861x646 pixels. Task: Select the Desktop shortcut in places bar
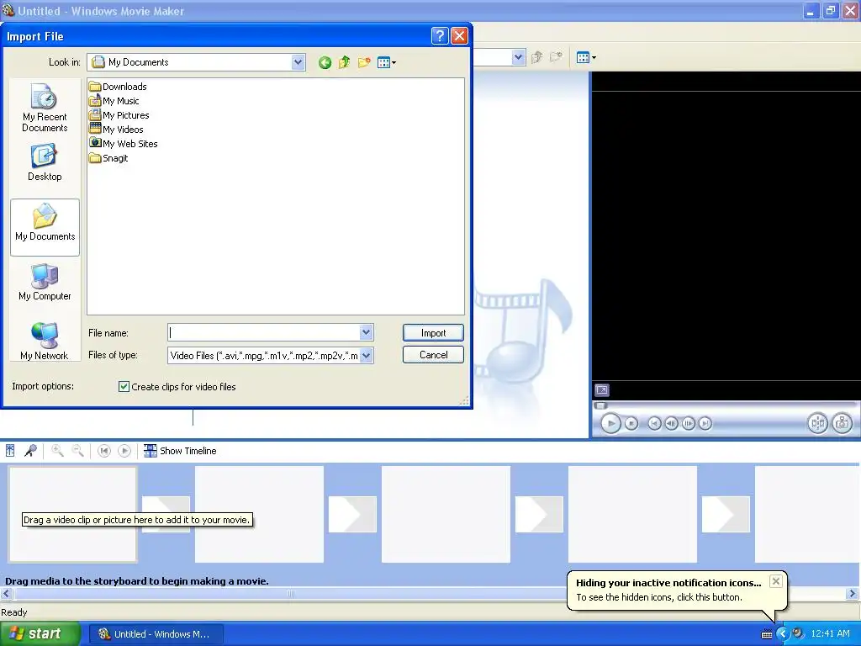(x=45, y=162)
